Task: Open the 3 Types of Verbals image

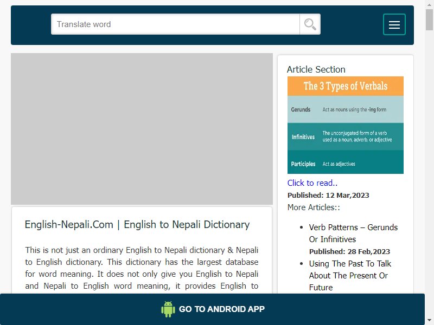Action: [x=346, y=125]
